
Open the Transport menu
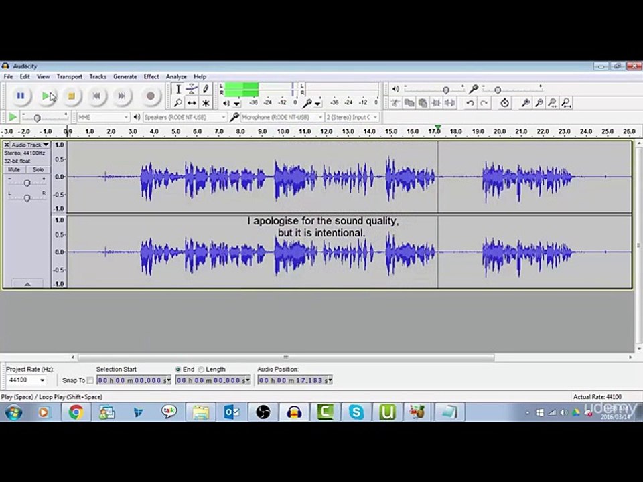click(69, 76)
